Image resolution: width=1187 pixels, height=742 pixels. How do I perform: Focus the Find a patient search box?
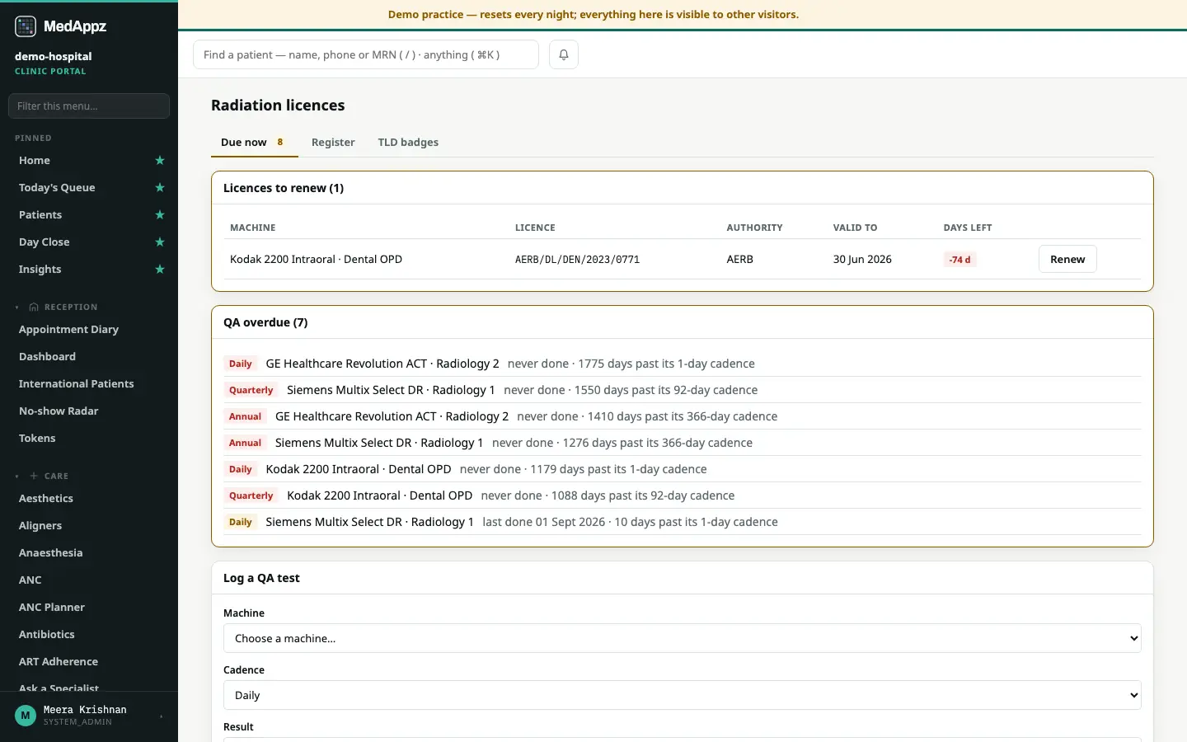pyautogui.click(x=366, y=54)
